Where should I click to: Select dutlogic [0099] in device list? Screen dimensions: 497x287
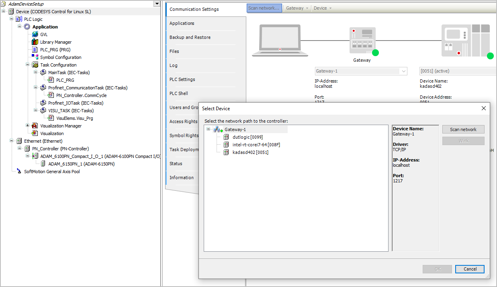click(x=247, y=137)
